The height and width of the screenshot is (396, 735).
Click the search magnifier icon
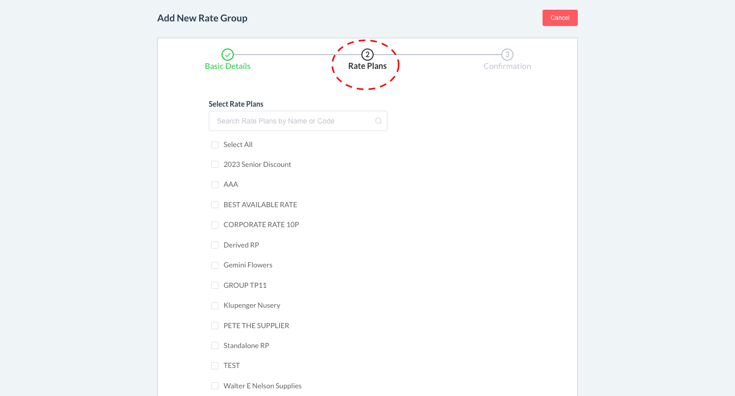point(378,121)
